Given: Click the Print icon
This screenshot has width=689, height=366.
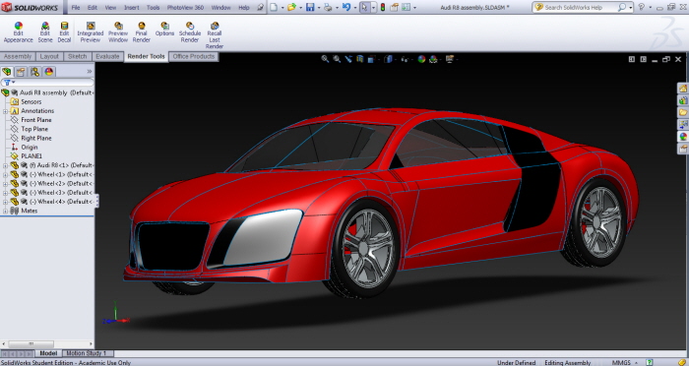Looking at the screenshot, I should point(328,8).
